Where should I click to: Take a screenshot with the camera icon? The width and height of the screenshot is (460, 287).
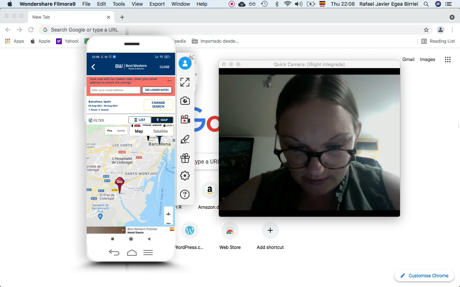coord(185,101)
